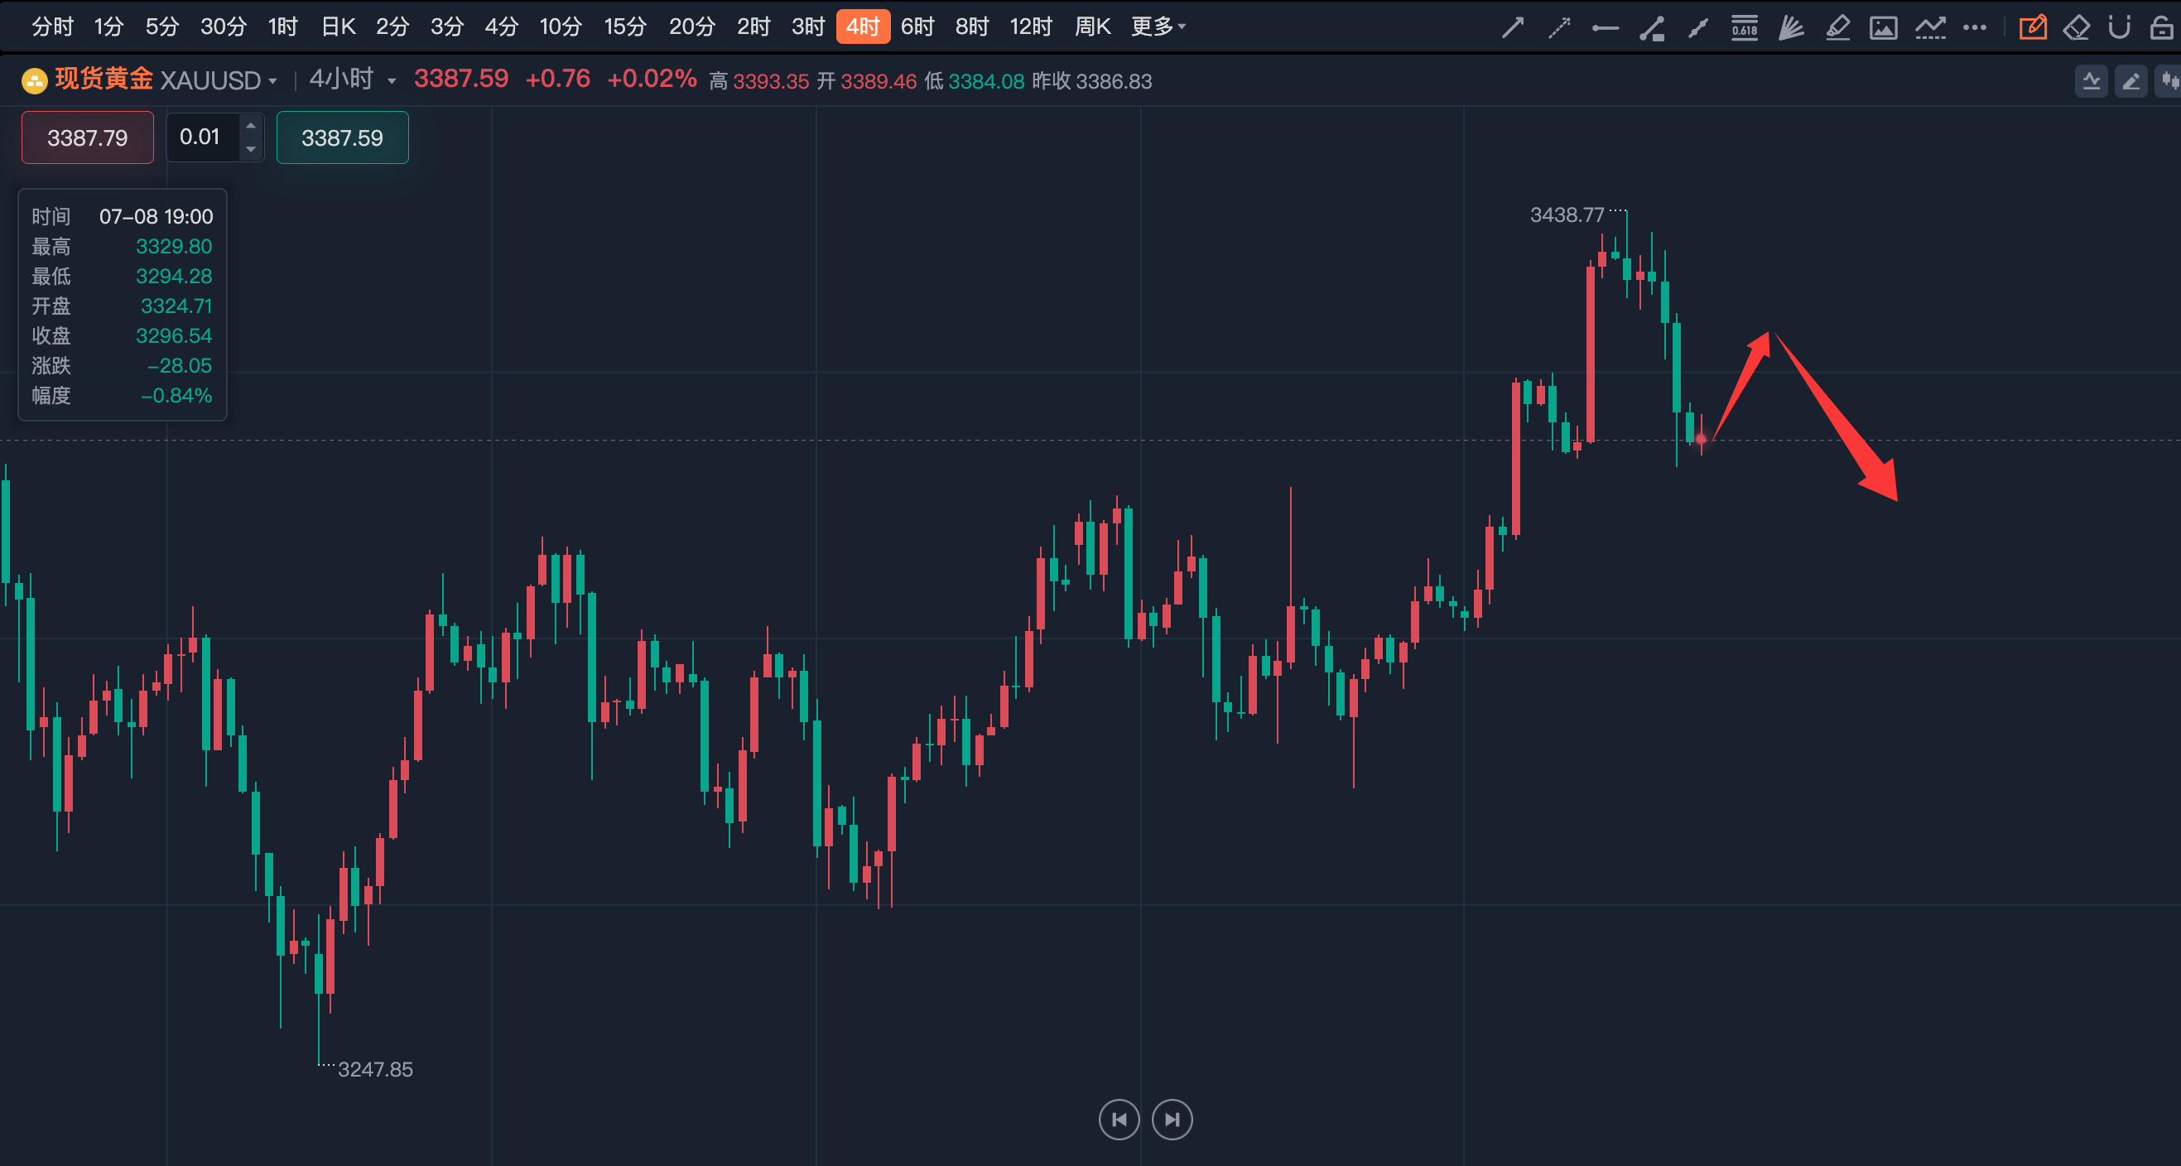
Task: Toggle the magnet snap mode
Action: [2119, 28]
